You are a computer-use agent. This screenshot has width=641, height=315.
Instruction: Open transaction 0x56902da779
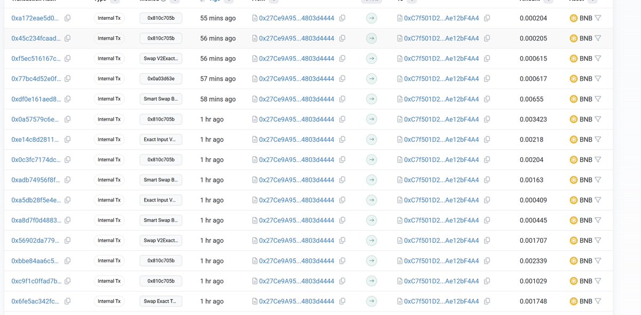click(x=36, y=241)
